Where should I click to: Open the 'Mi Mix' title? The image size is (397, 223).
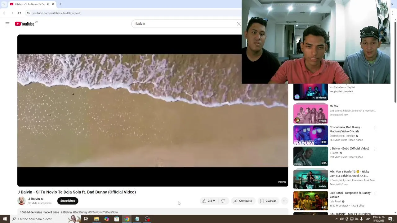coord(334,106)
